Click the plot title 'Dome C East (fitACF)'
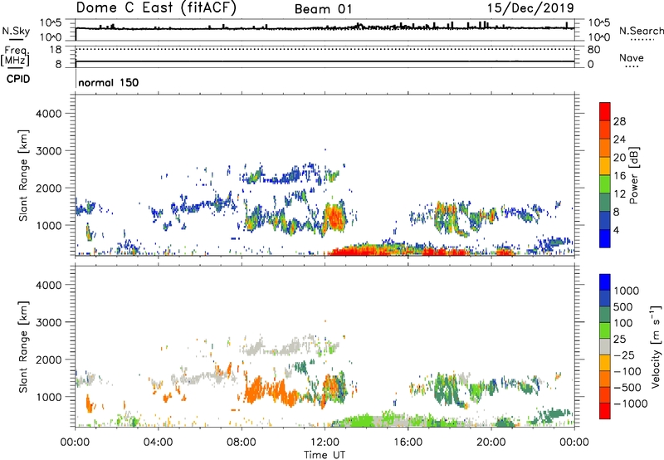664x460 pixels. tap(156, 7)
